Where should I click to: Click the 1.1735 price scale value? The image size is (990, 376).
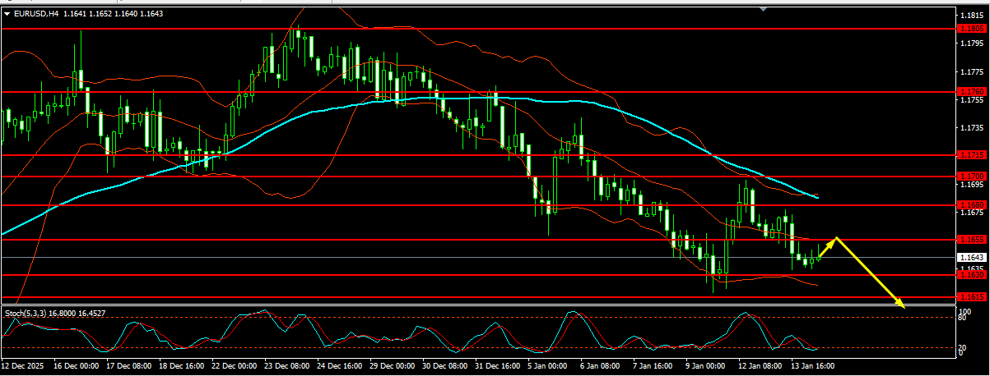[973, 128]
